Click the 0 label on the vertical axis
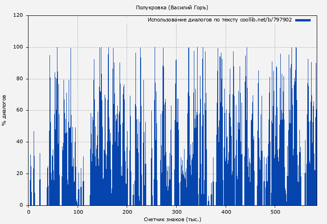This screenshot has height=224, width=327. tap(21, 205)
